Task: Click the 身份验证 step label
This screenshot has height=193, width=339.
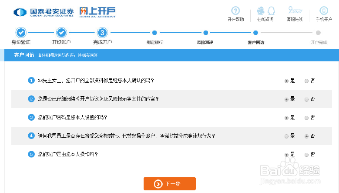Action: click(21, 42)
